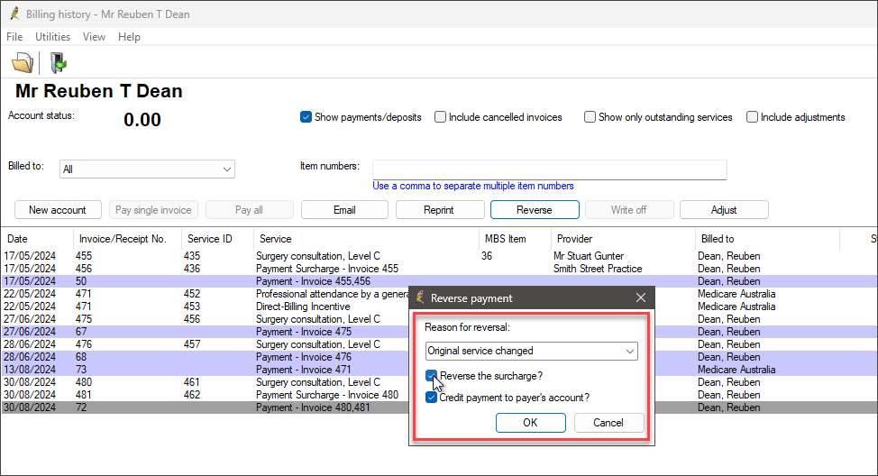Uncheck Credit payment to payer's account

(x=433, y=398)
